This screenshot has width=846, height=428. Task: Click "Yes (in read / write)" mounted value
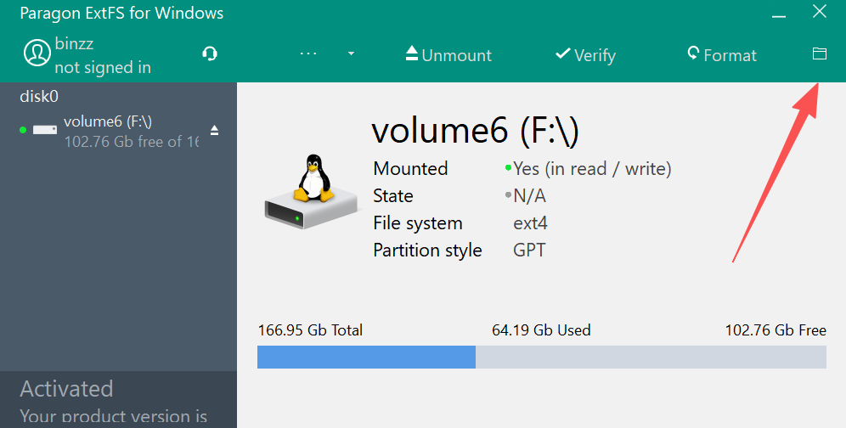pos(592,169)
